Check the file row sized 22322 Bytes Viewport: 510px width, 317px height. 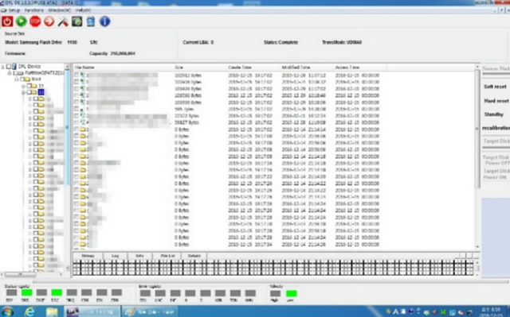pyautogui.click(x=76, y=116)
